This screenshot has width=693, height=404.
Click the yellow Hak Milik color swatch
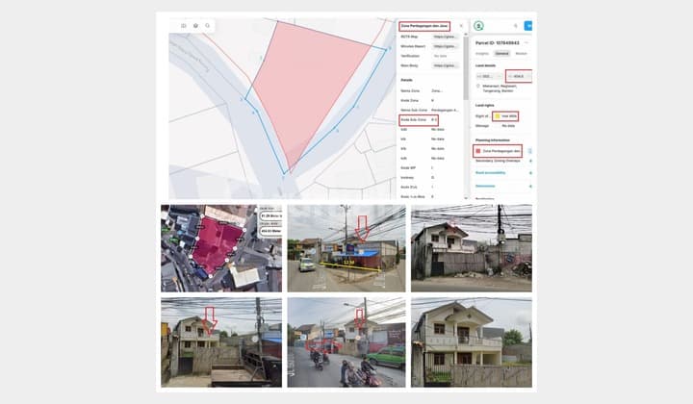tap(497, 115)
